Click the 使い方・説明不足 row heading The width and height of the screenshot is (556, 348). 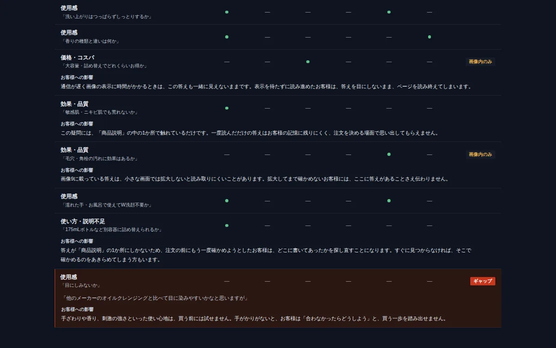(83, 221)
